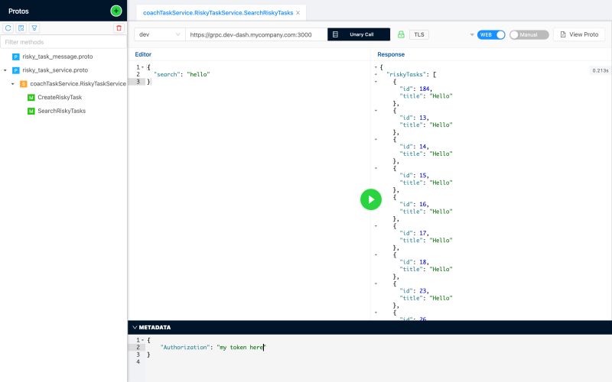Collapse risky_task_service.proto tree node
612x382 pixels.
5,70
